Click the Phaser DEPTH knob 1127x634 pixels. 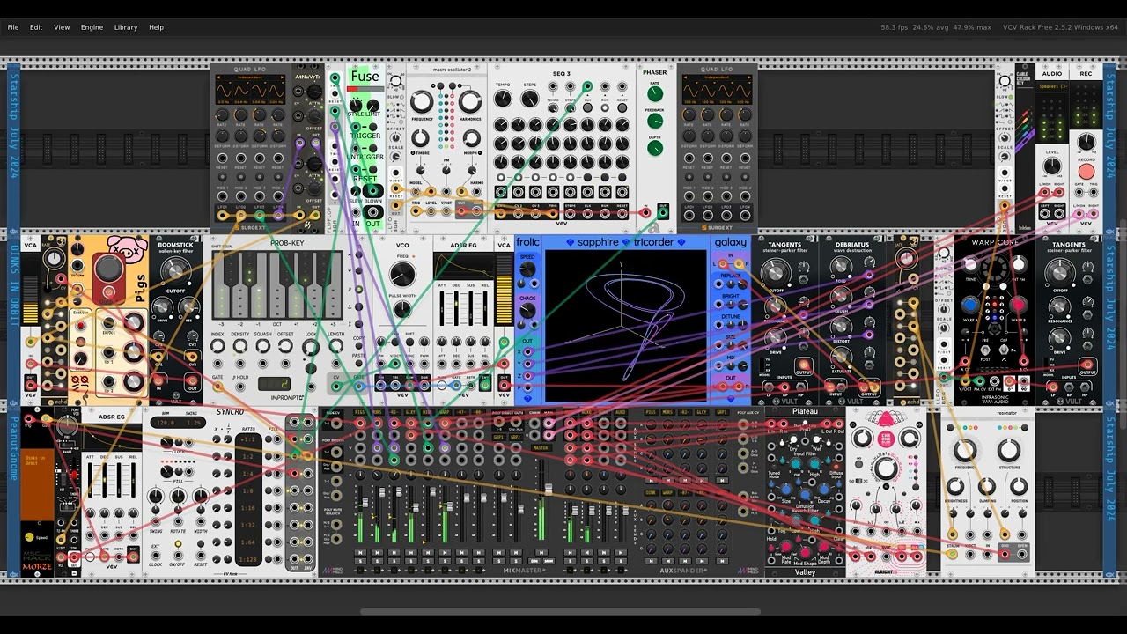(655, 148)
